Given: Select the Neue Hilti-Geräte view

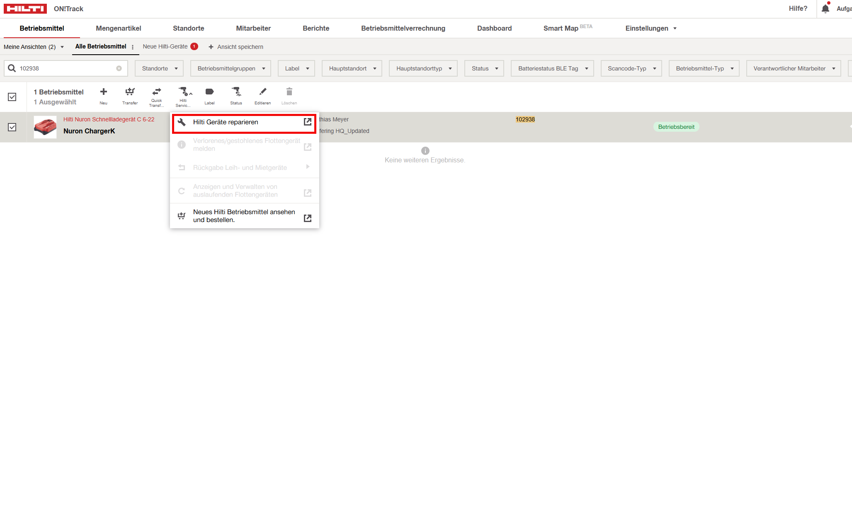Looking at the screenshot, I should point(165,46).
